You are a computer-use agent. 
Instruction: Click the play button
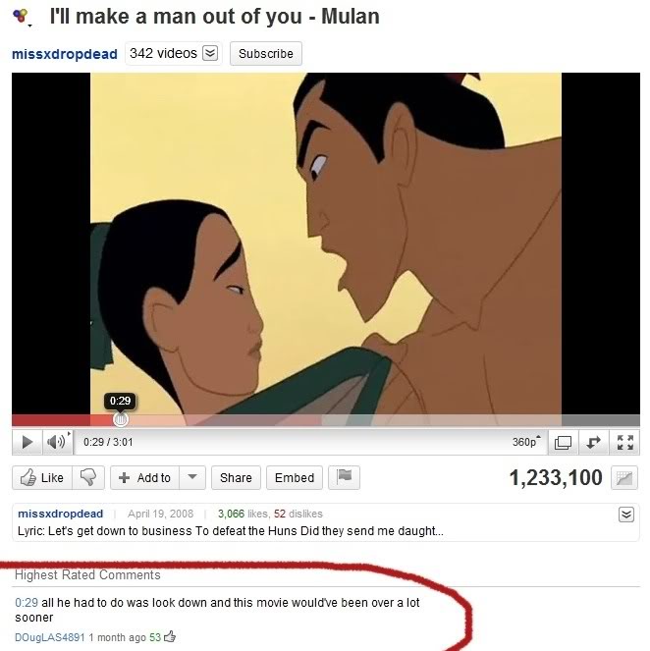tap(27, 442)
